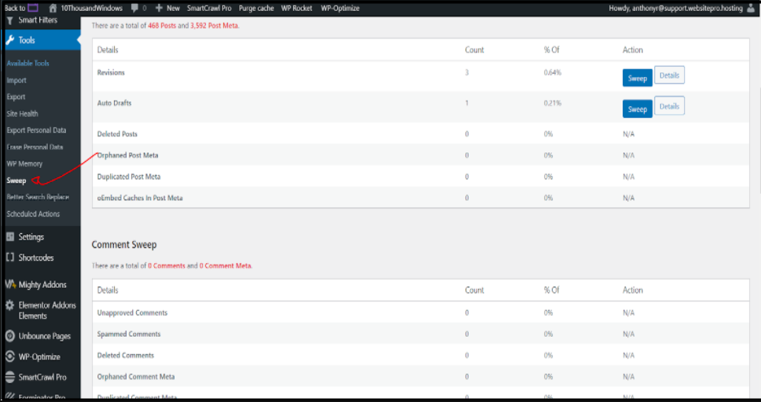Open the WP Rocket admin bar menu

296,8
